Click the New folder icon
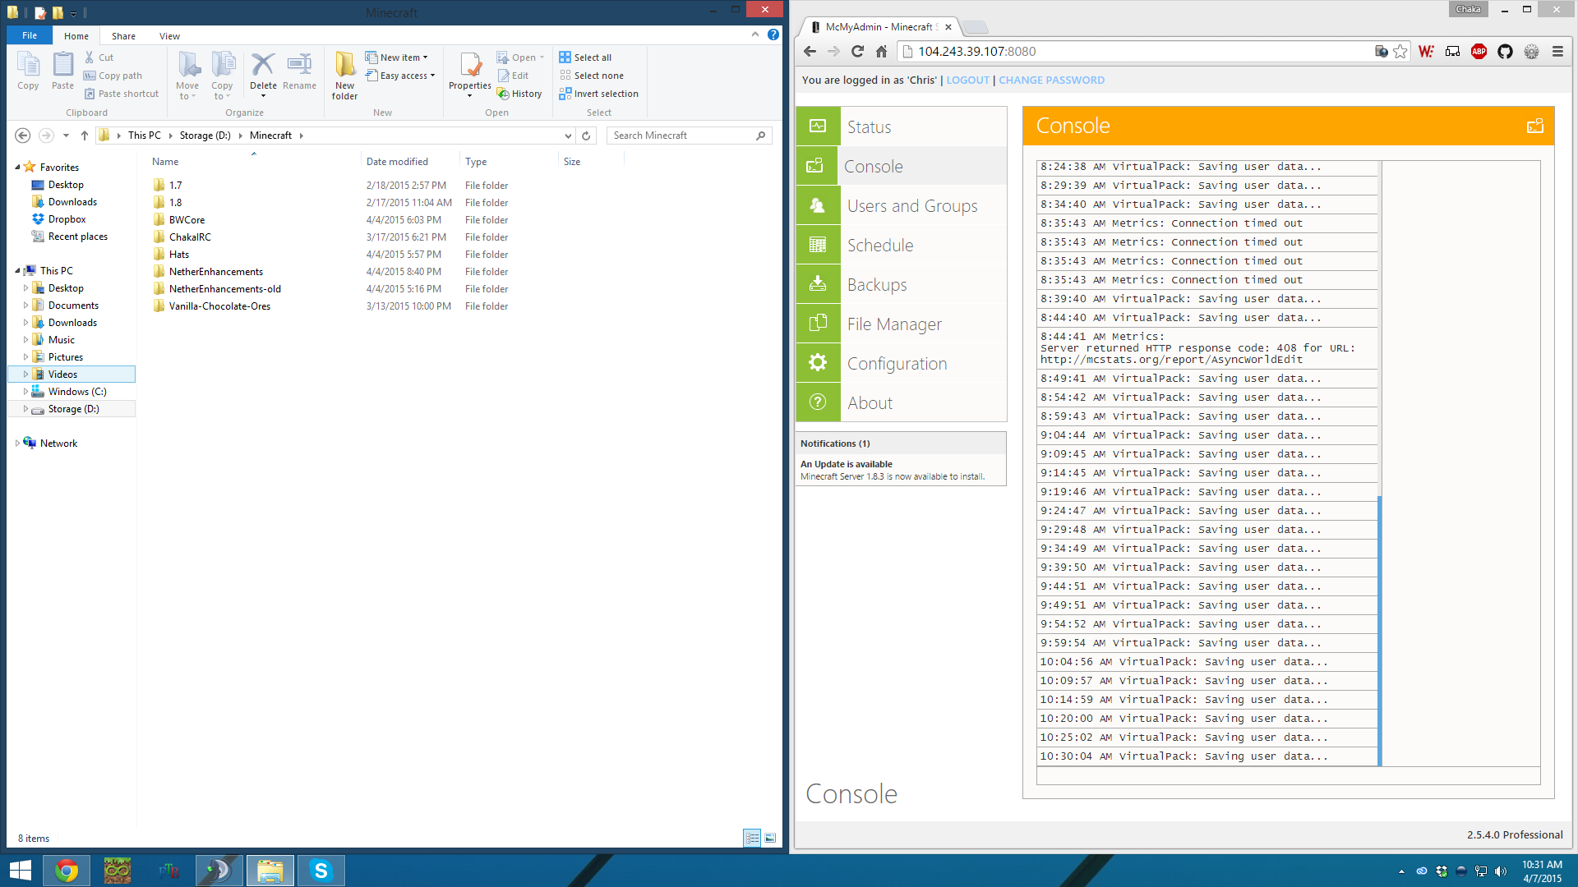The width and height of the screenshot is (1578, 887). 345,64
